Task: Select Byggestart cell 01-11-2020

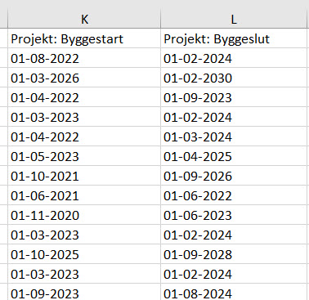Action: [84, 215]
